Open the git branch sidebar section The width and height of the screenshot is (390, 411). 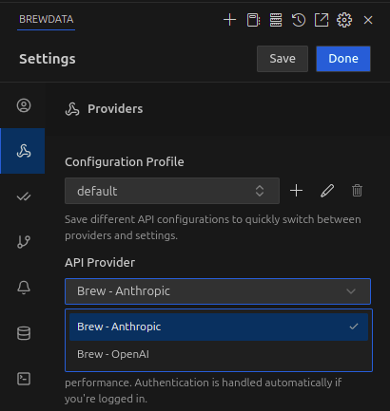[x=24, y=242]
